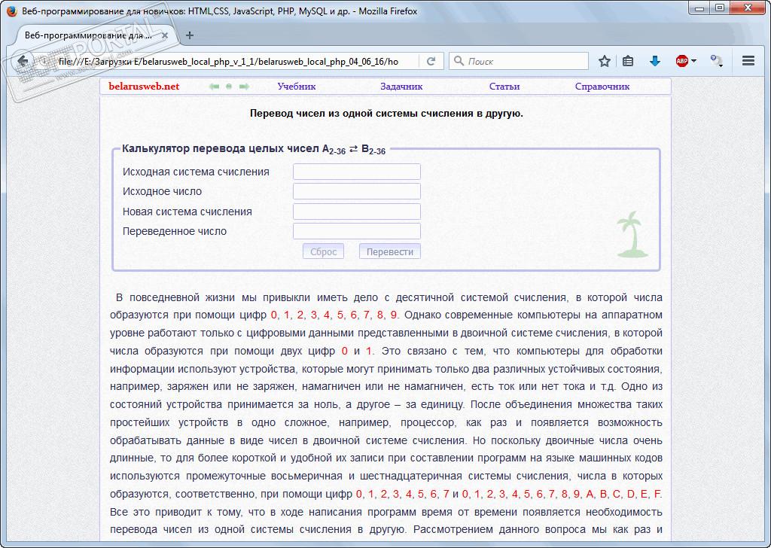771x548 pixels.
Task: Open the Справочник menu section
Action: [x=602, y=87]
